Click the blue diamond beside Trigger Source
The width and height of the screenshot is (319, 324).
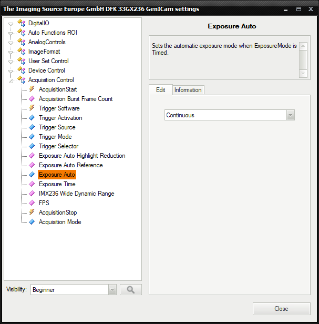pos(32,127)
